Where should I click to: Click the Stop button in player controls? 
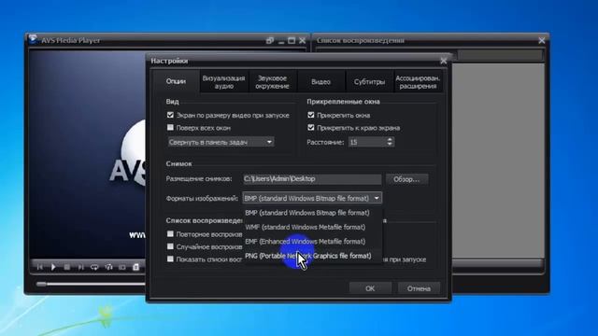pos(66,268)
